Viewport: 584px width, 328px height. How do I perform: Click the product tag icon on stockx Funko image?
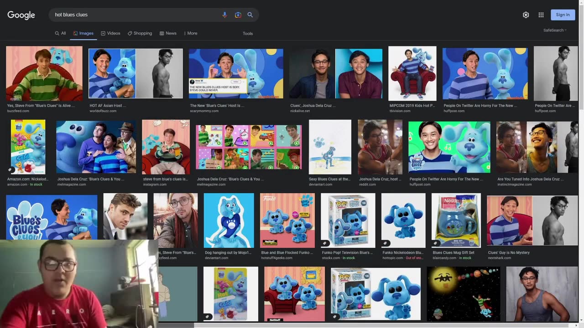tap(325, 243)
